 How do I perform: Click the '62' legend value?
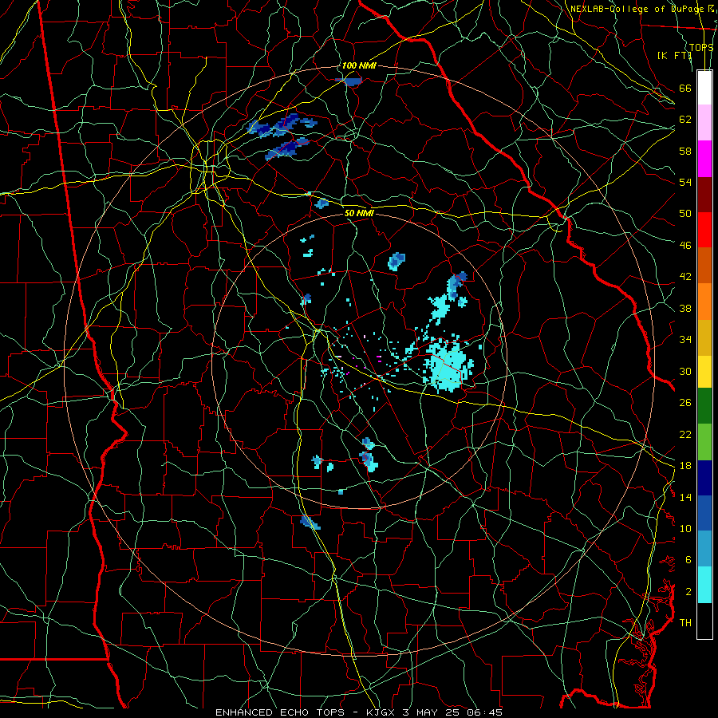pos(685,120)
